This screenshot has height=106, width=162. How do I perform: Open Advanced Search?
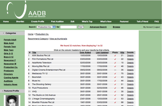98,27
